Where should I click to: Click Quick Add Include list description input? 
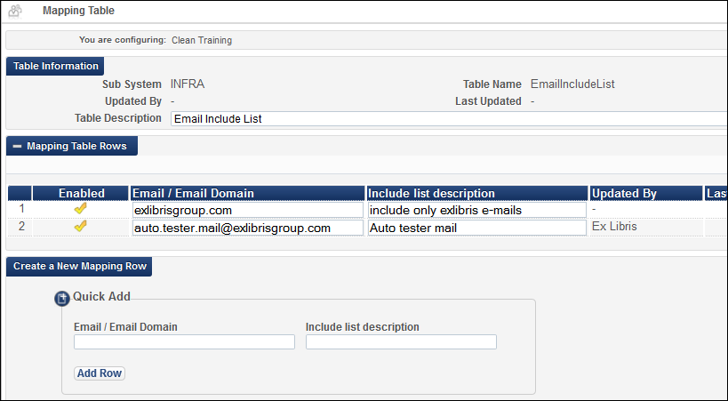point(401,342)
